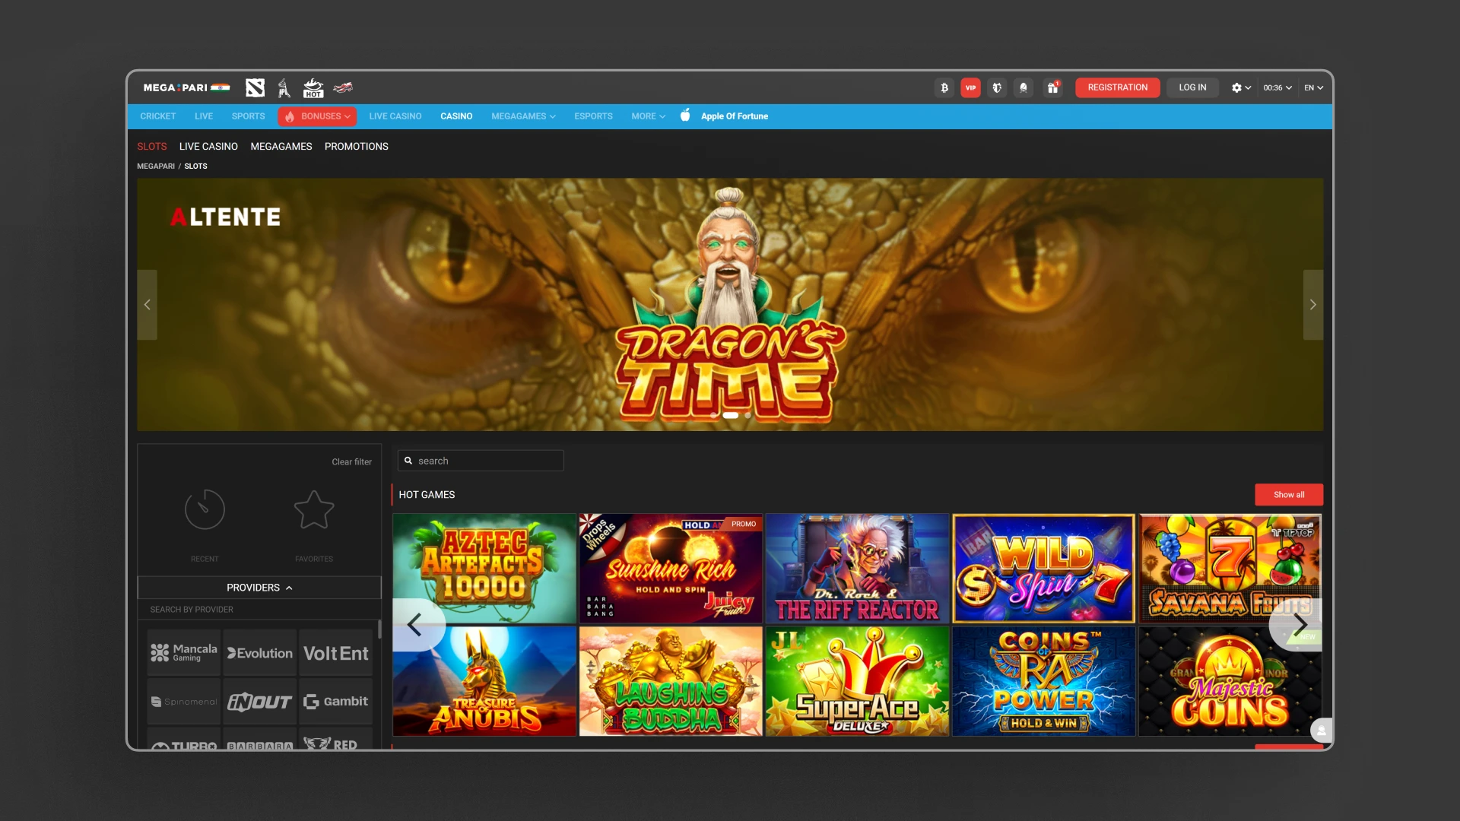Screen dimensions: 1460x821
Task: Open the Apple Of Fortune game link
Action: (x=724, y=116)
